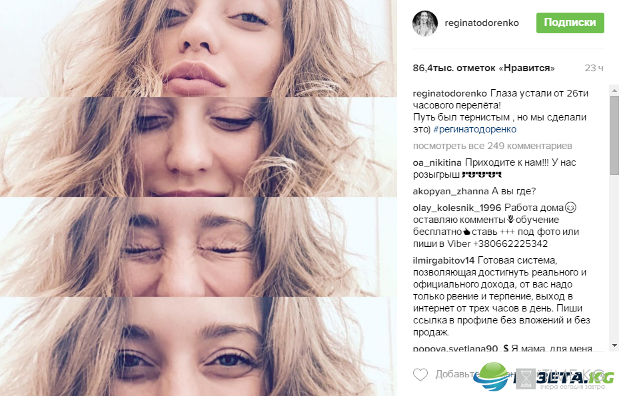Click the reginatodorenko profile avatar
Viewport: 619px width, 396px height.
point(425,23)
